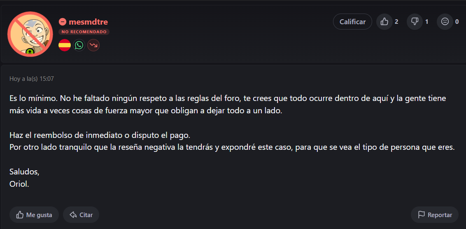
Task: Open the 'Hoy a la(s) 15:07' timestamp
Action: pos(32,79)
